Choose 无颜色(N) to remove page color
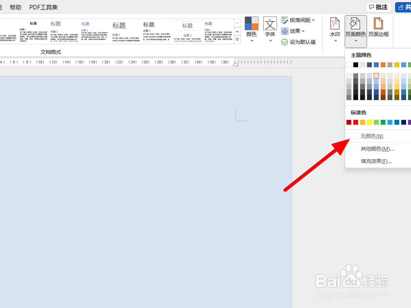 (378, 136)
